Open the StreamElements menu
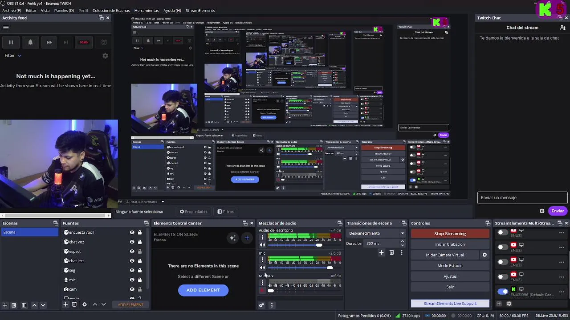 coord(200,10)
